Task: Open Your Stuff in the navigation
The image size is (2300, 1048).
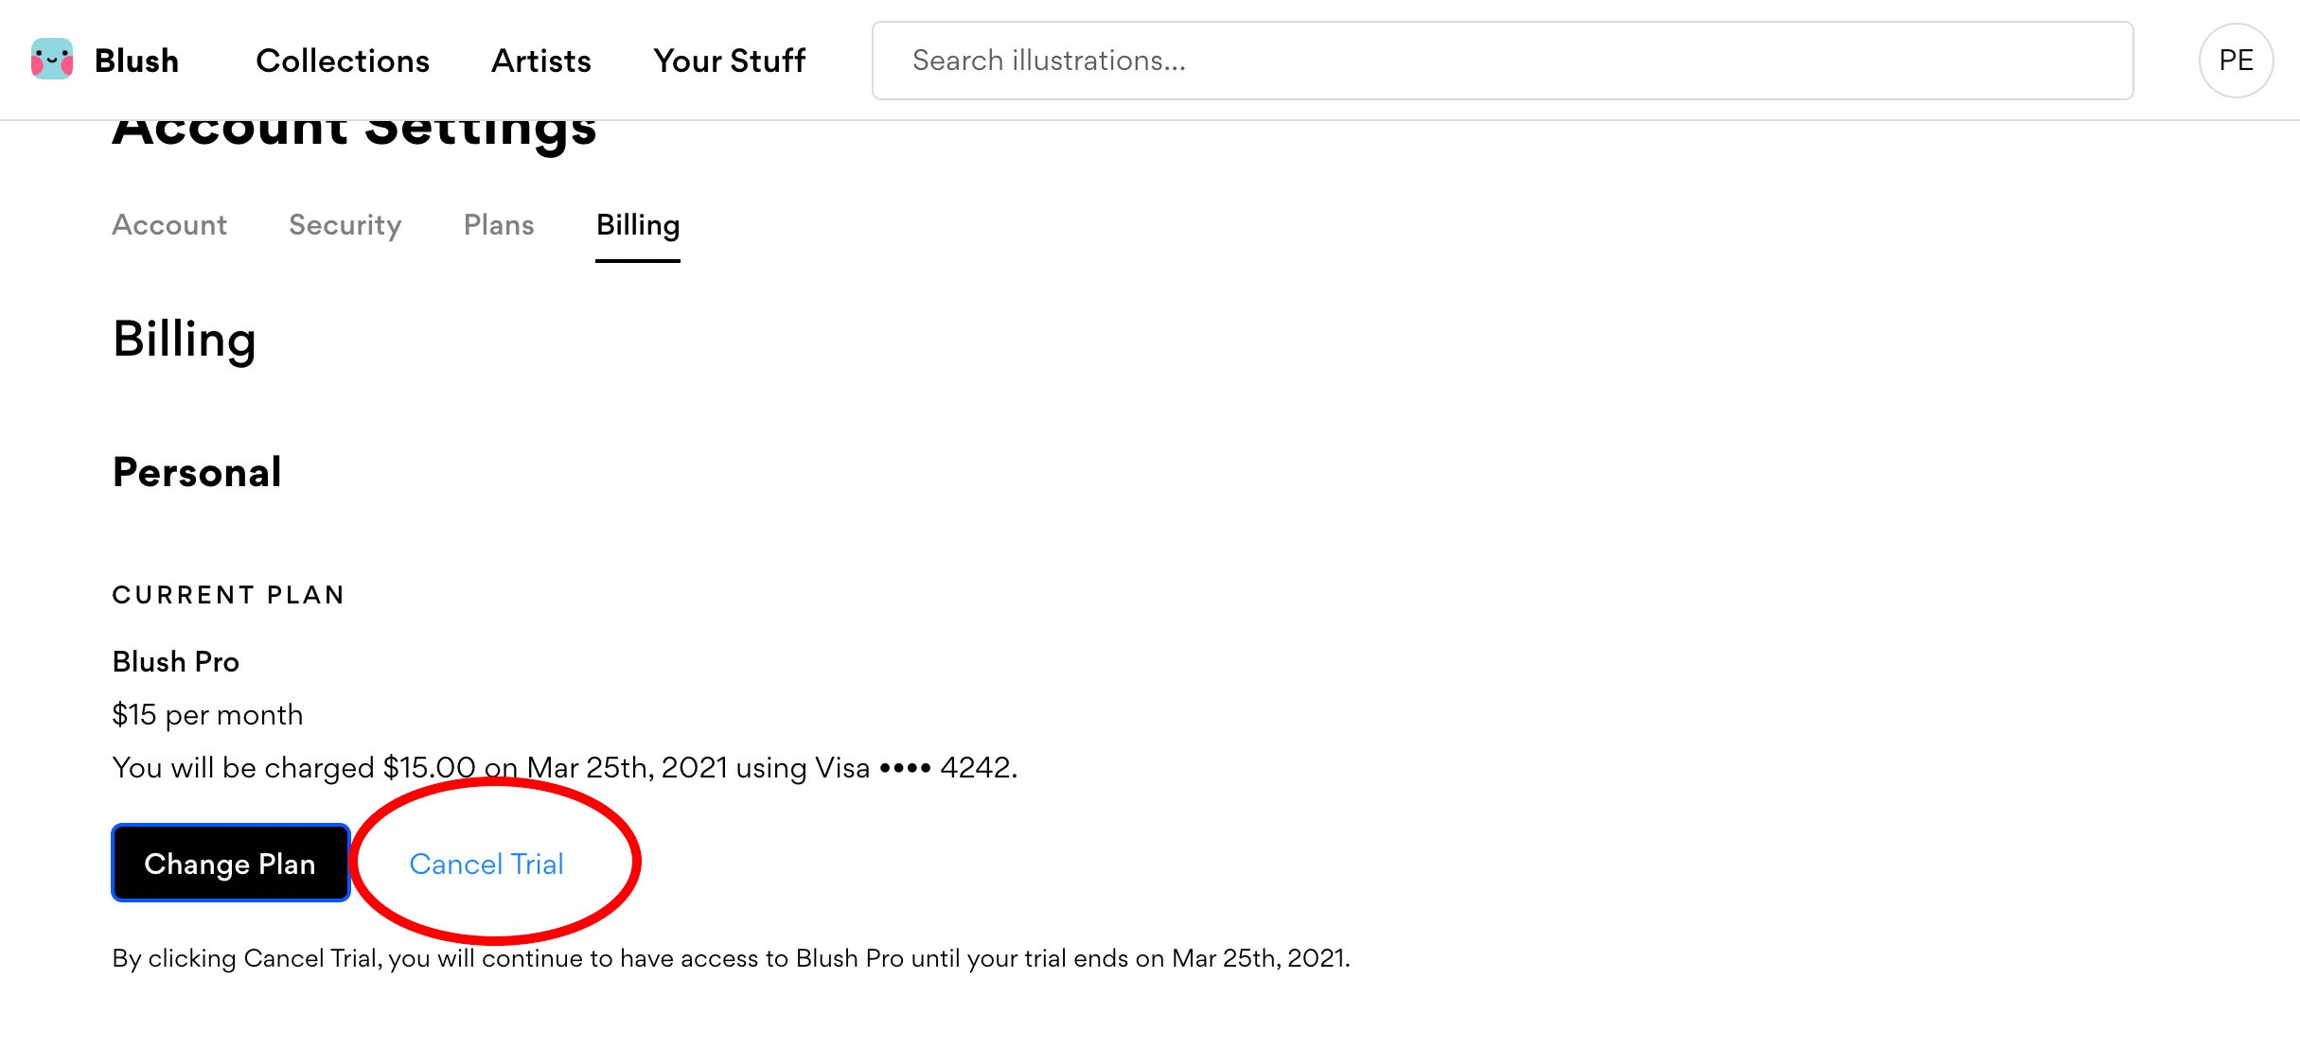Action: click(x=729, y=61)
